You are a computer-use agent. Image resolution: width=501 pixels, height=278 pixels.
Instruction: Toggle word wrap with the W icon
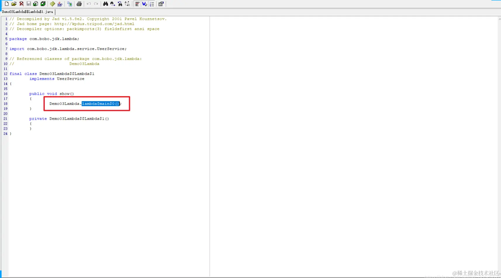pyautogui.click(x=144, y=4)
